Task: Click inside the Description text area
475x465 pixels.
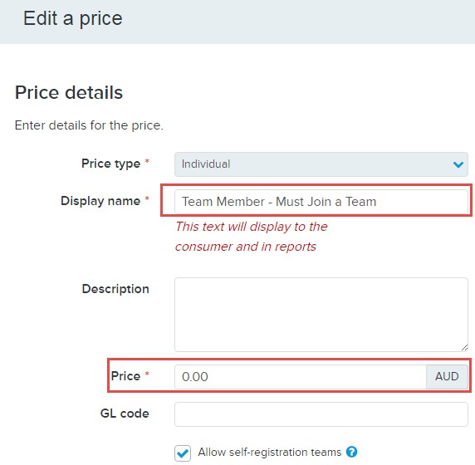Action: 321,315
